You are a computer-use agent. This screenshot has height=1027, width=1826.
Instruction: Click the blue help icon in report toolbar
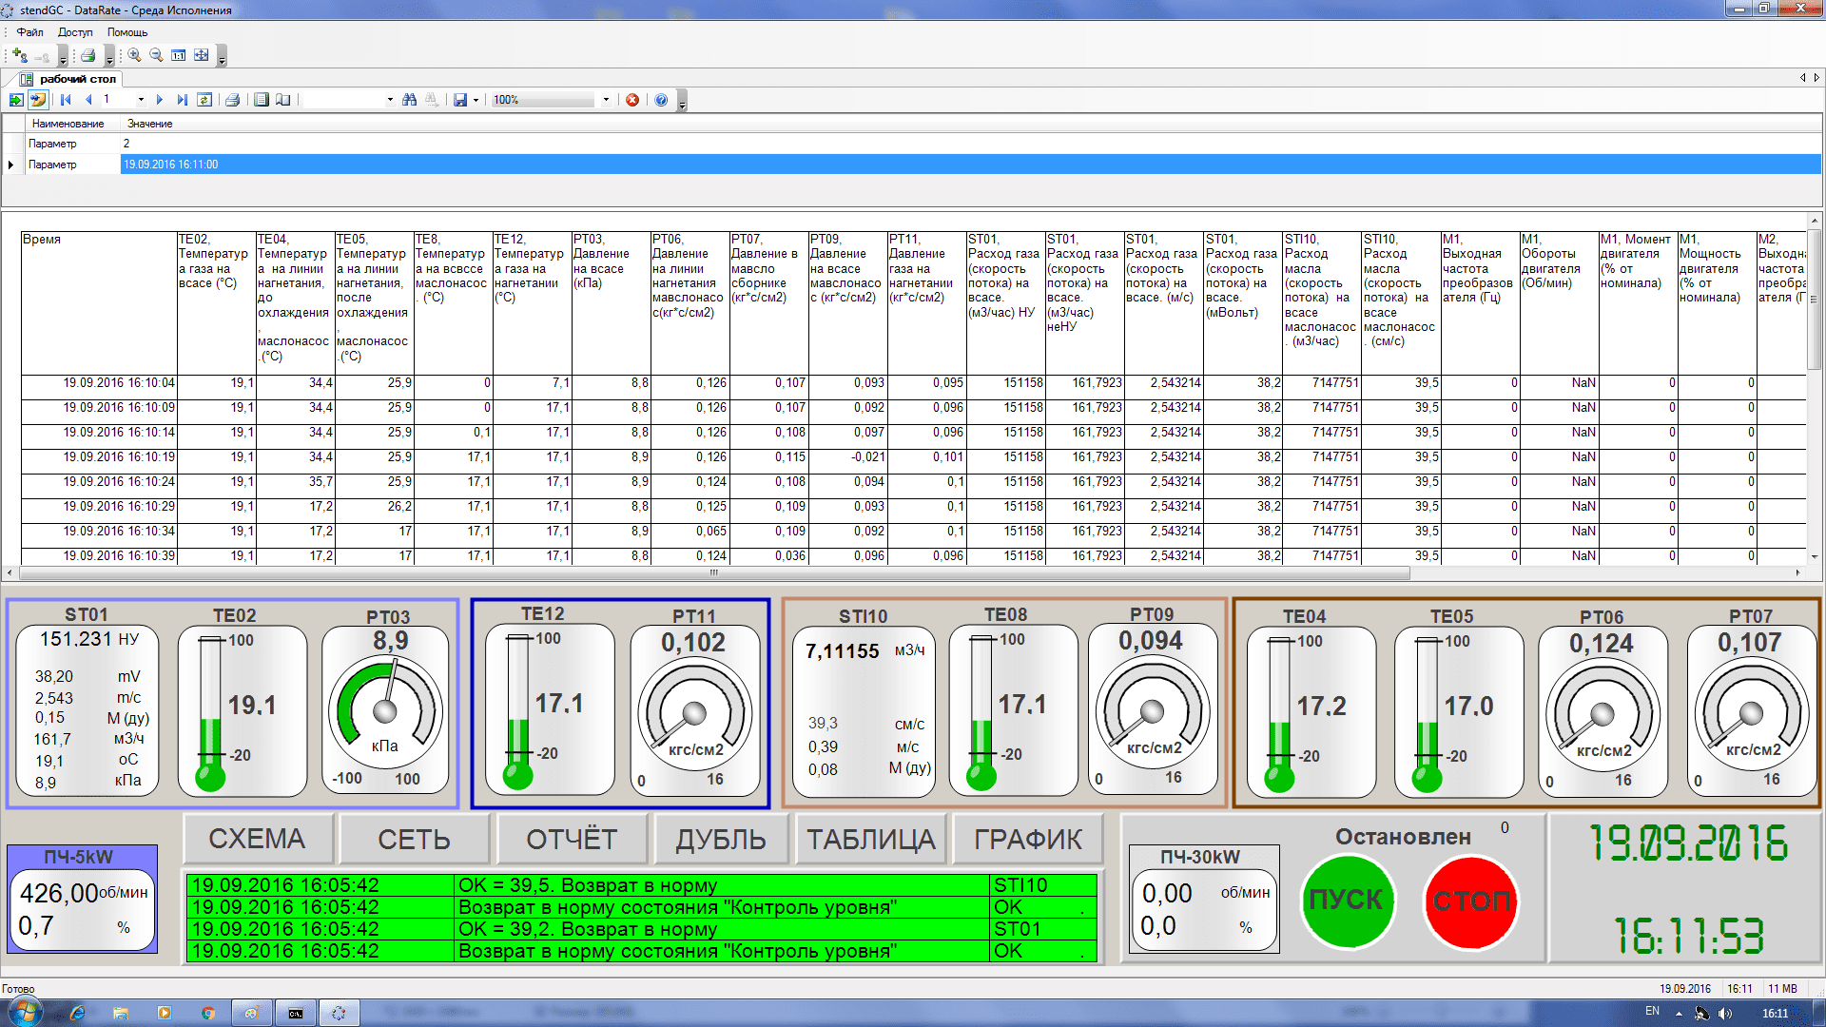point(661,100)
